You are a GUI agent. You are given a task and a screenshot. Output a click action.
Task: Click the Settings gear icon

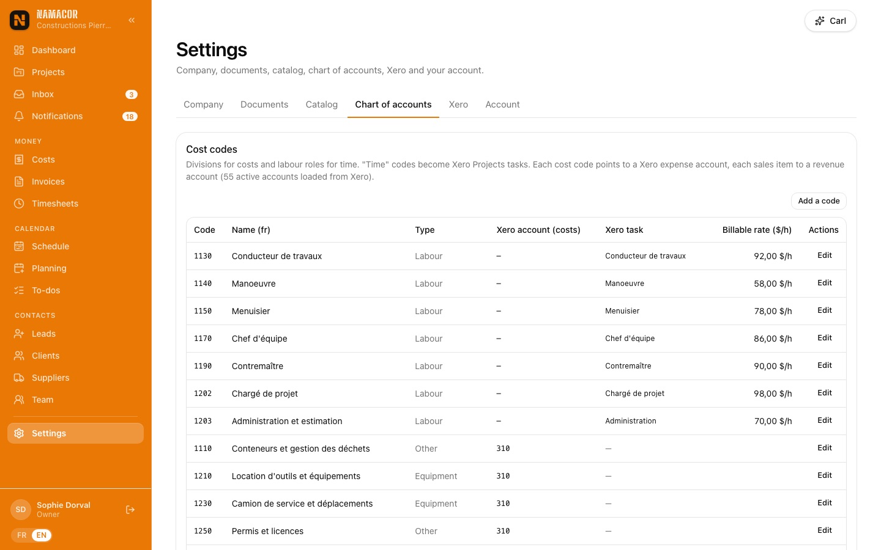[19, 433]
